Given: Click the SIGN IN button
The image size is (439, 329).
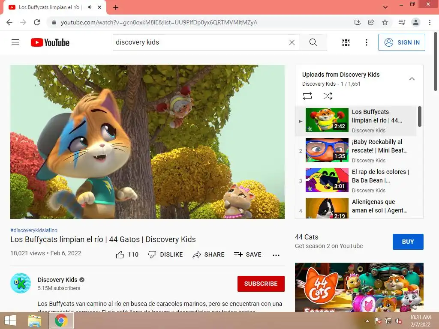Looking at the screenshot, I should coord(402,42).
